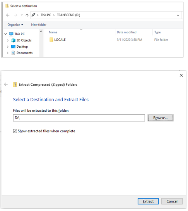Open the Organize menu
Viewport: 188px width, 211px height.
(x=15, y=25)
